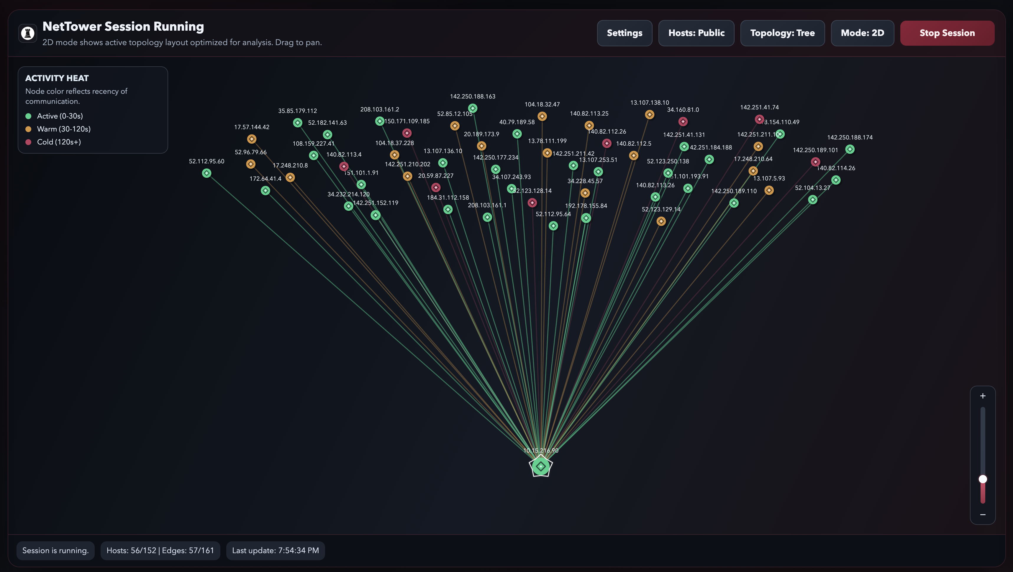This screenshot has width=1013, height=572.
Task: Select the 52.104.13.27 active node
Action: (x=812, y=200)
